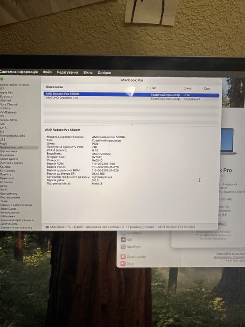Select SPI in the sidebar
This screenshot has height=327, width=245.
coord(2,132)
